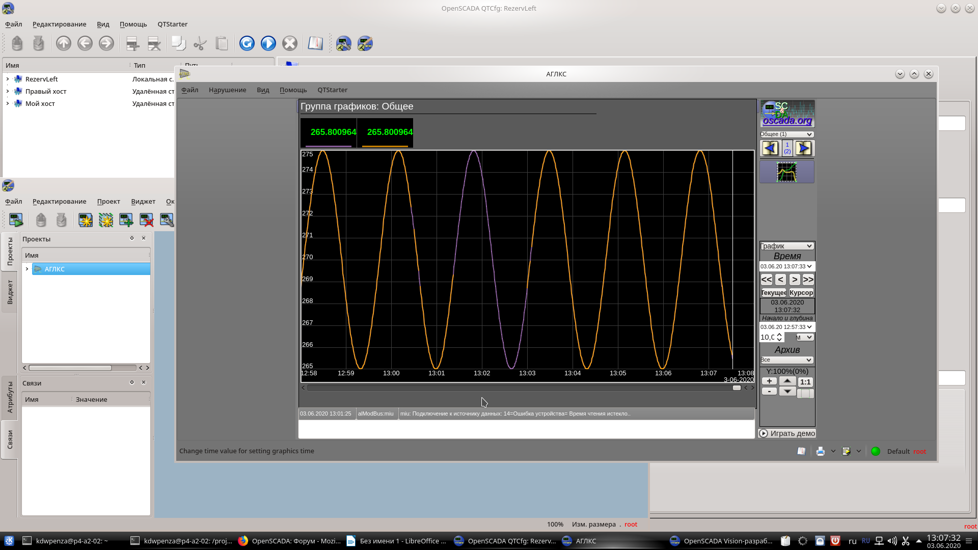Click the graph group thumbnail icon
The image size is (978, 550).
coord(786,172)
